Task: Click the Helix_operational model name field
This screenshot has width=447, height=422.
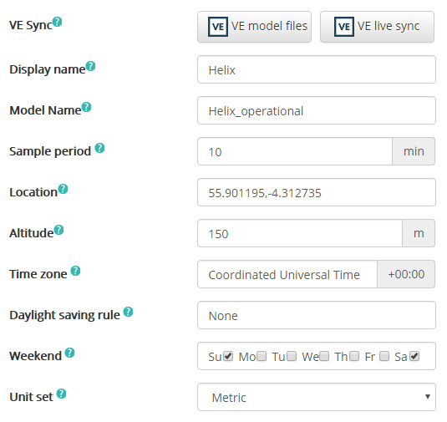Action: point(317,110)
